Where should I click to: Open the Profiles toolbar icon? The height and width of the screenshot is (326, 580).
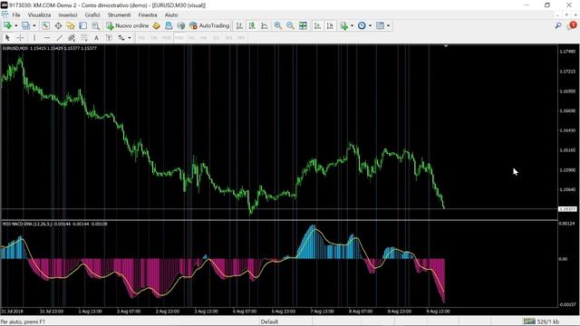point(25,25)
